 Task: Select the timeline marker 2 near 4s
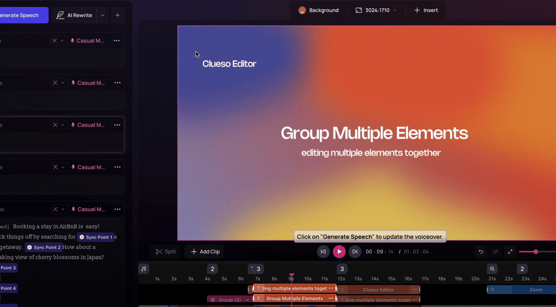(x=212, y=269)
